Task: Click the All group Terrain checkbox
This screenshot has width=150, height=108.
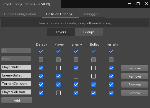Action: [x=111, y=51]
